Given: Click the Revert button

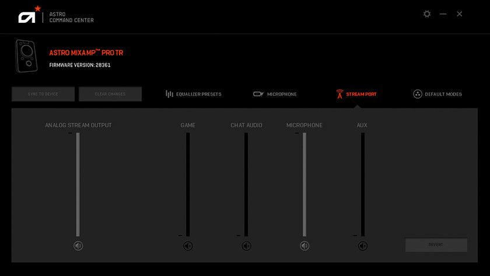Looking at the screenshot, I should coord(436,244).
